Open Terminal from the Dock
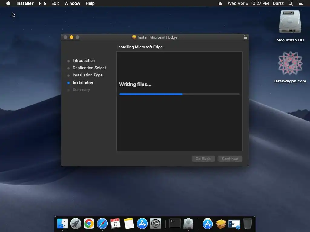The width and height of the screenshot is (310, 232). (175, 224)
